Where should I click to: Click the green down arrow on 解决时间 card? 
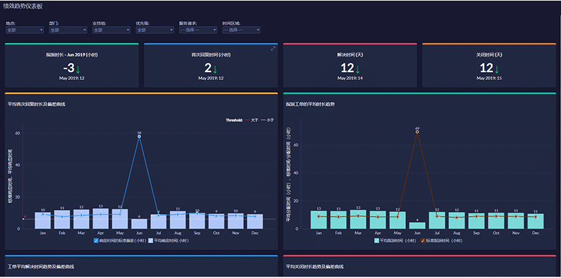click(357, 69)
